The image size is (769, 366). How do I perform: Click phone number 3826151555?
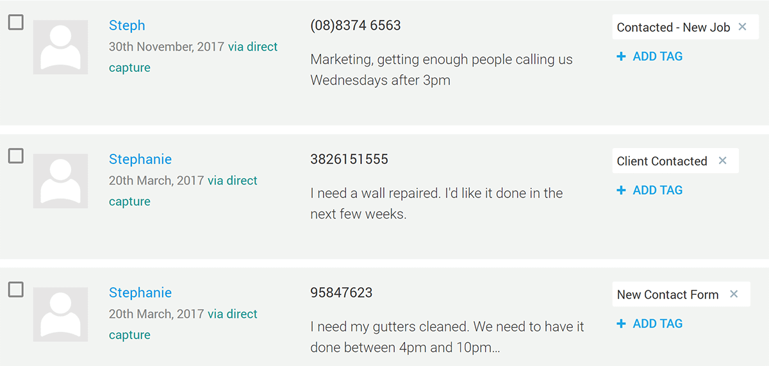[349, 159]
